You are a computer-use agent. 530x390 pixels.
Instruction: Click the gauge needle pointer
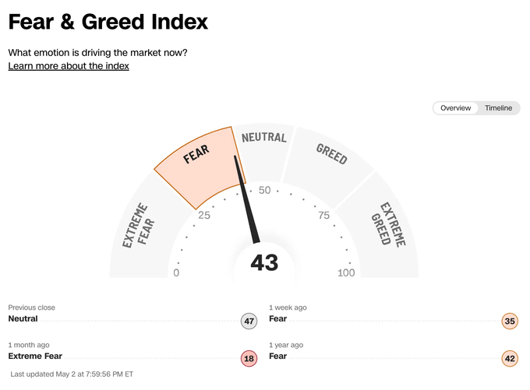pos(247,199)
